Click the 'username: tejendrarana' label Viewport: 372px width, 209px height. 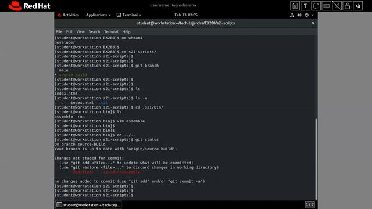point(173,5)
